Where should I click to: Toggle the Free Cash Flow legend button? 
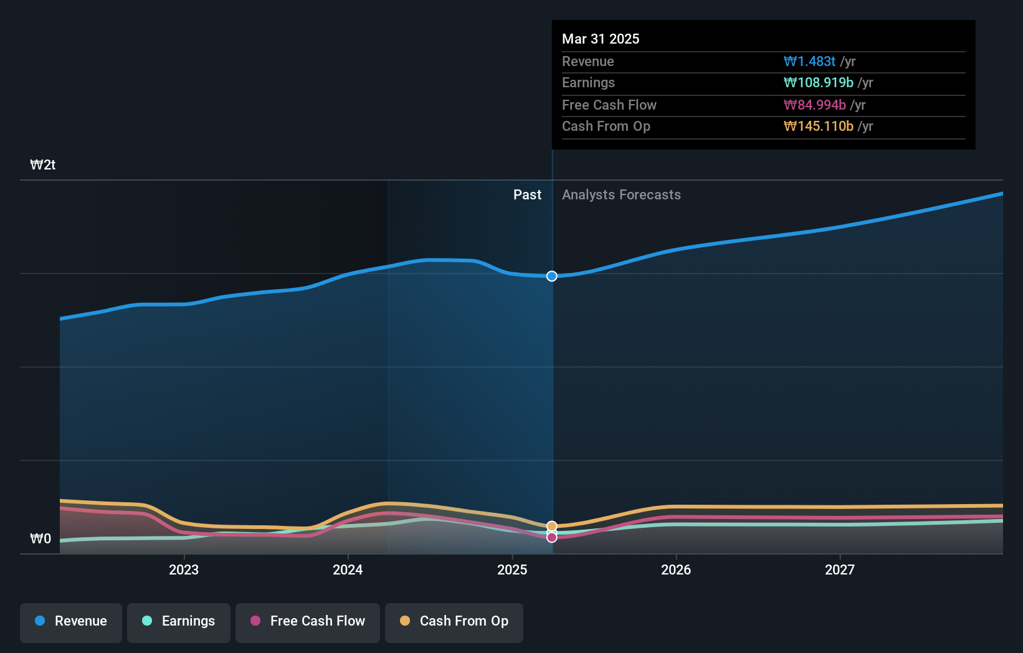308,622
